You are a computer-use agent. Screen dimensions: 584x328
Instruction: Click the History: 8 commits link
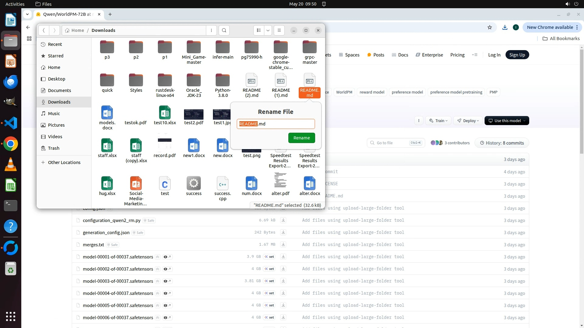[502, 143]
